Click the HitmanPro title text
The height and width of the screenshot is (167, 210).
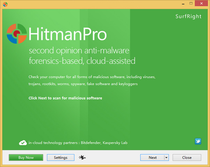point(68,34)
